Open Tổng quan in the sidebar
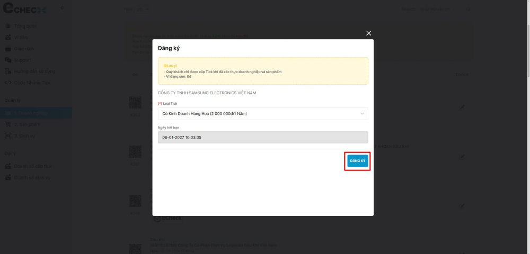Screen dimensions: 530x254 pyautogui.click(x=25, y=26)
